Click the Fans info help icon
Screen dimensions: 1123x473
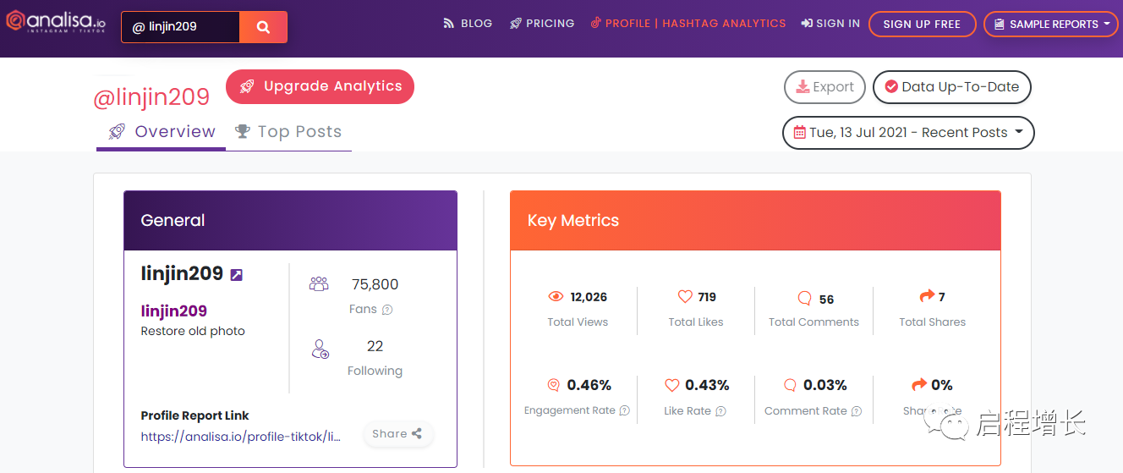click(x=387, y=310)
